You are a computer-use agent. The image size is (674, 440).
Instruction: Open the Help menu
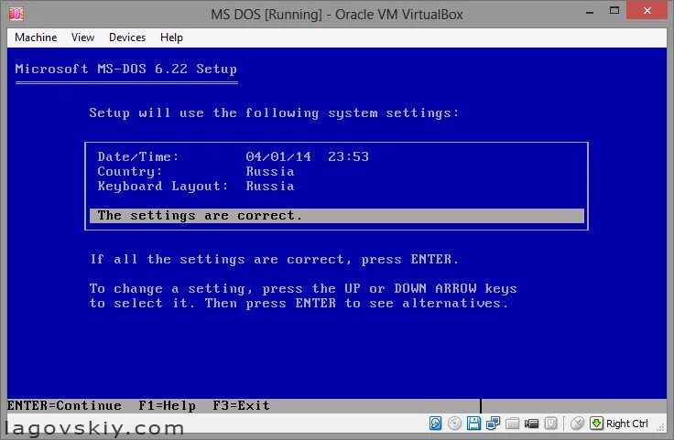pyautogui.click(x=171, y=38)
